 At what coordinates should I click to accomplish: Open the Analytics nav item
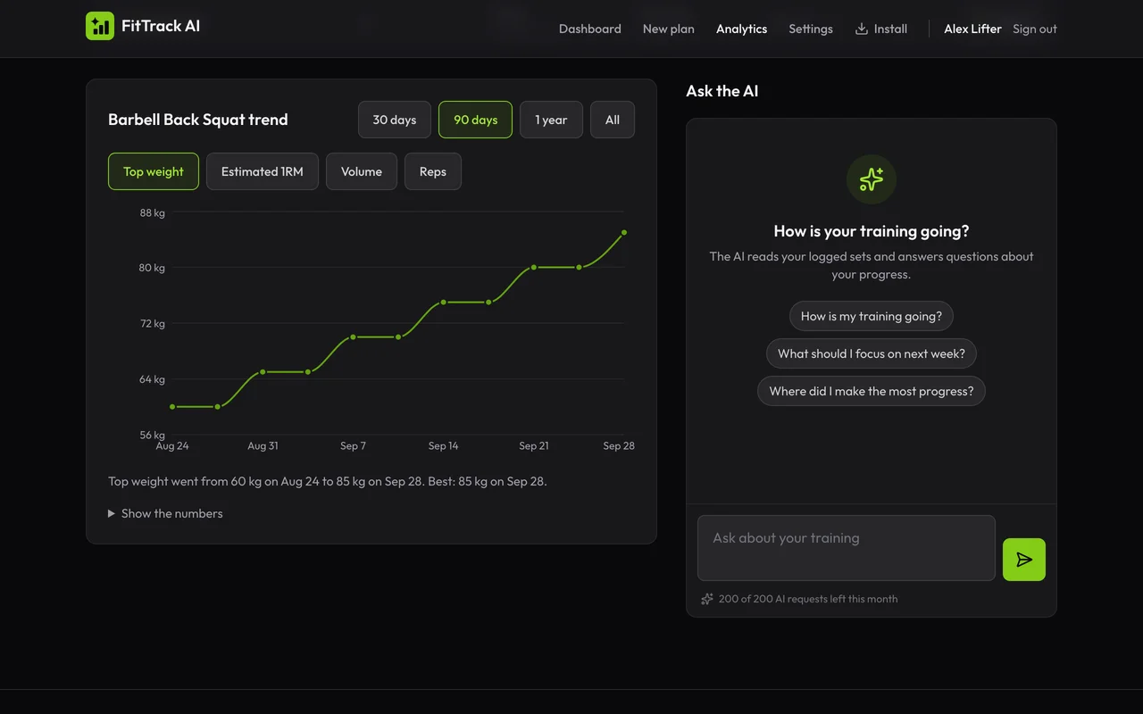(x=742, y=29)
